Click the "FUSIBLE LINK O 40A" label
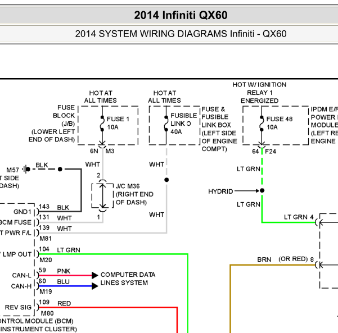 point(184,124)
